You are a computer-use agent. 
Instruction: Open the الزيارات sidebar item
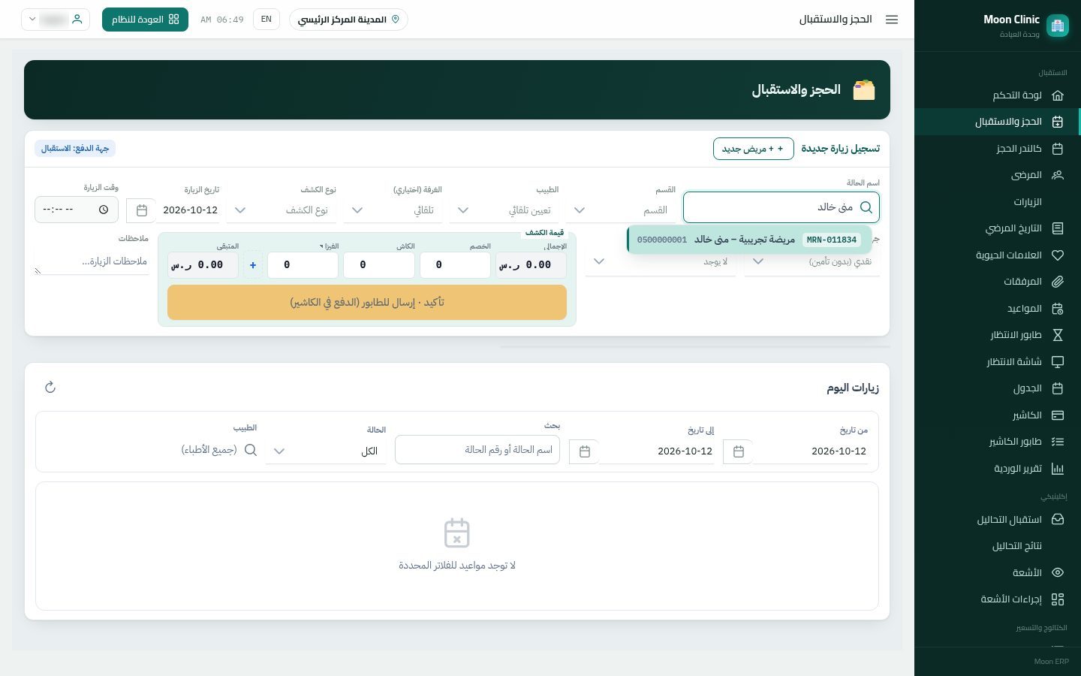pos(997,202)
